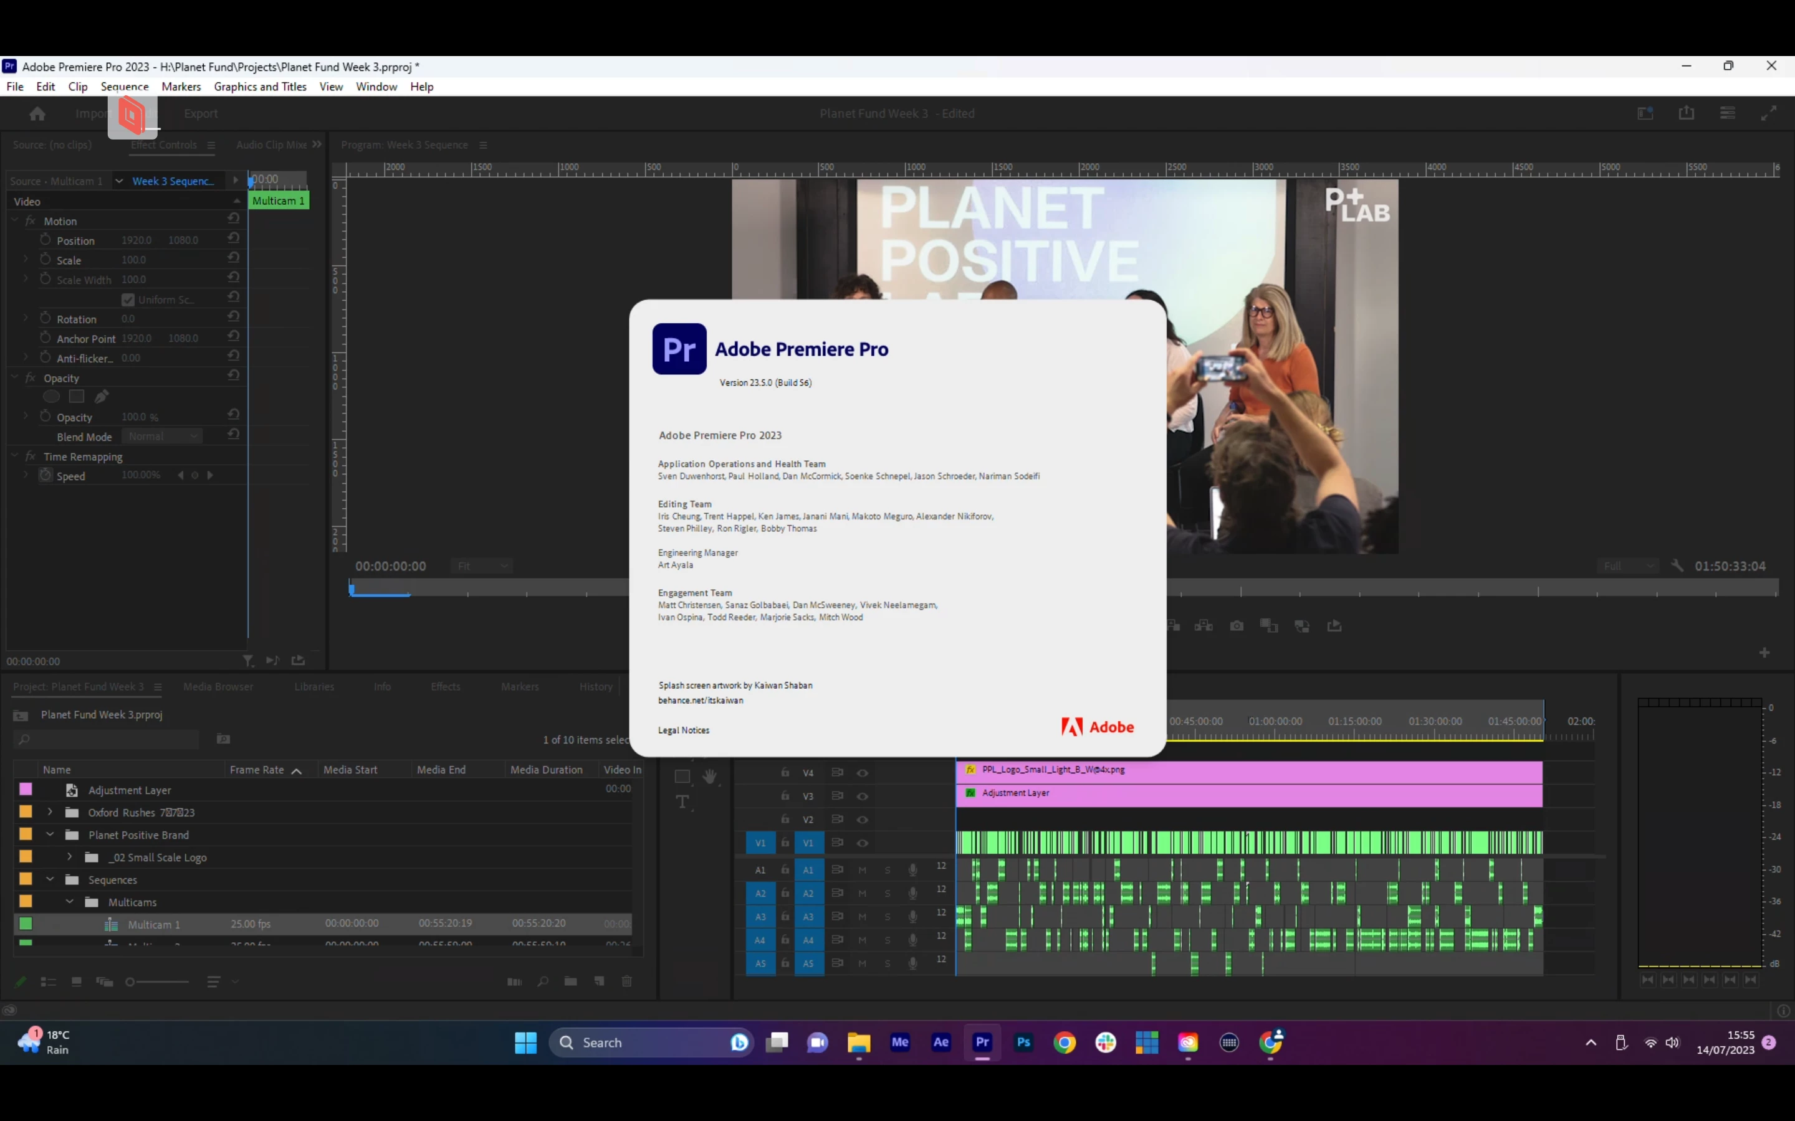Mute audio track A2
Image resolution: width=1795 pixels, height=1121 pixels.
click(x=863, y=894)
